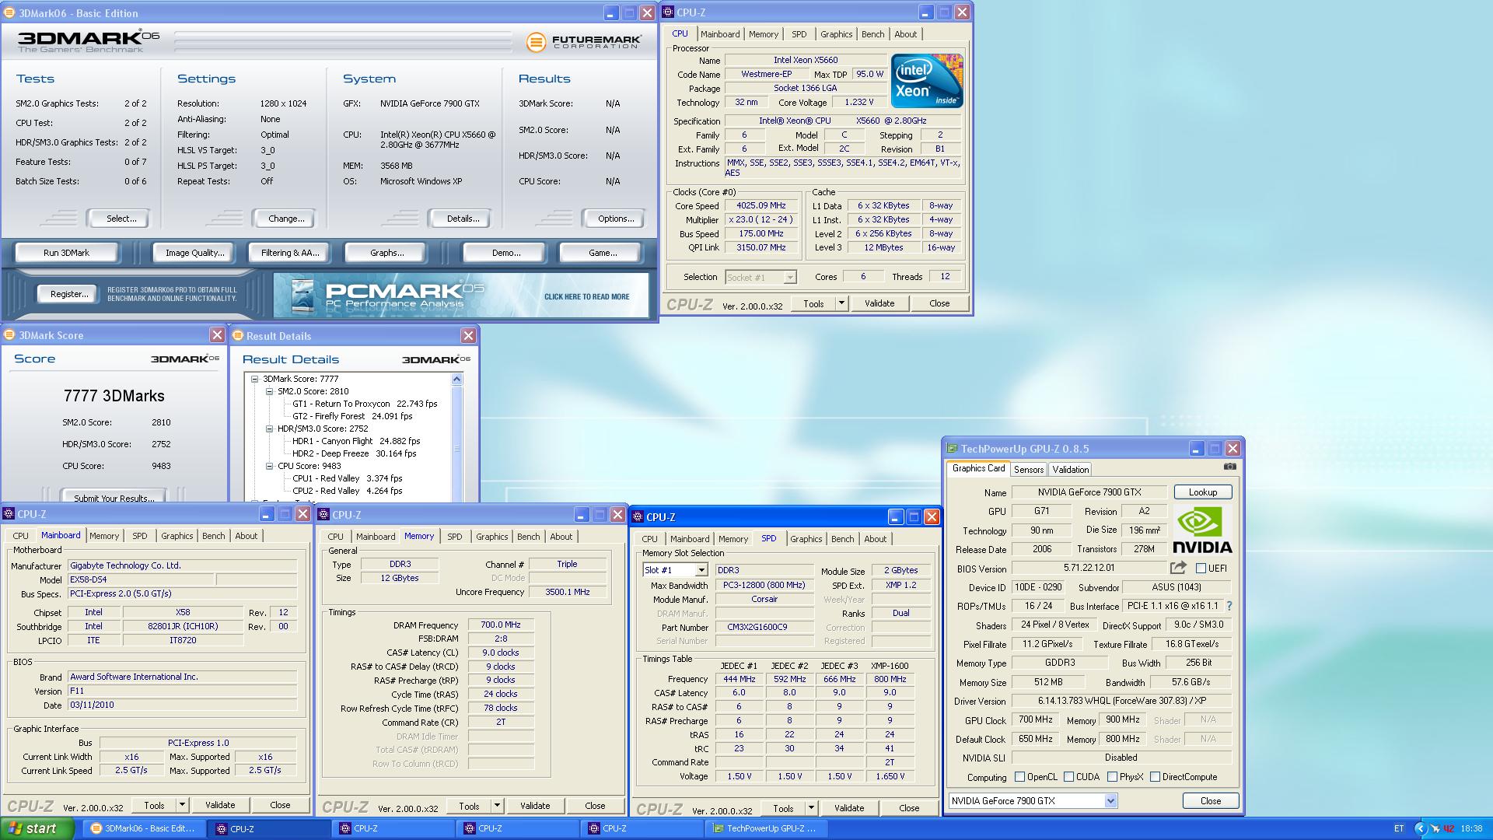Click Options... button under Results
This screenshot has width=1493, height=840.
tap(616, 219)
